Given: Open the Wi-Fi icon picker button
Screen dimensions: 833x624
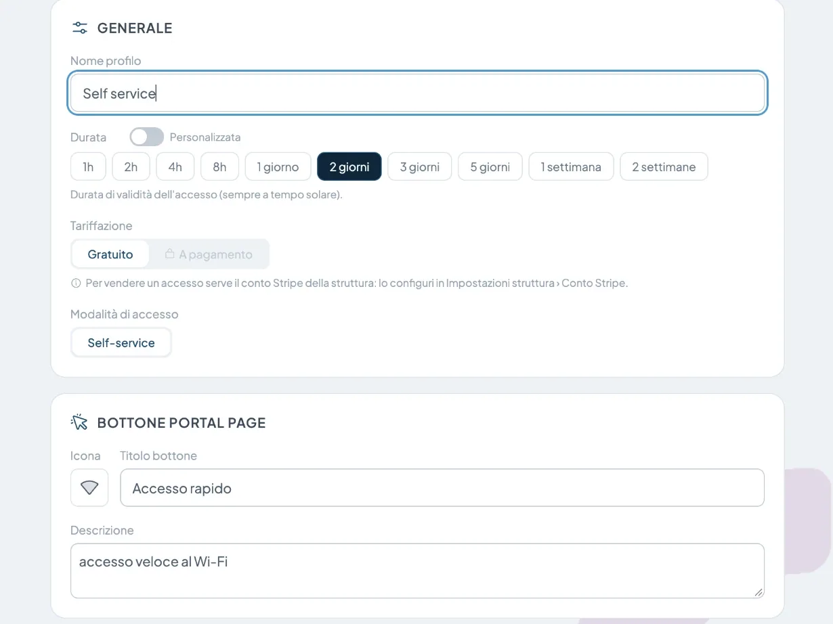Looking at the screenshot, I should pos(89,487).
